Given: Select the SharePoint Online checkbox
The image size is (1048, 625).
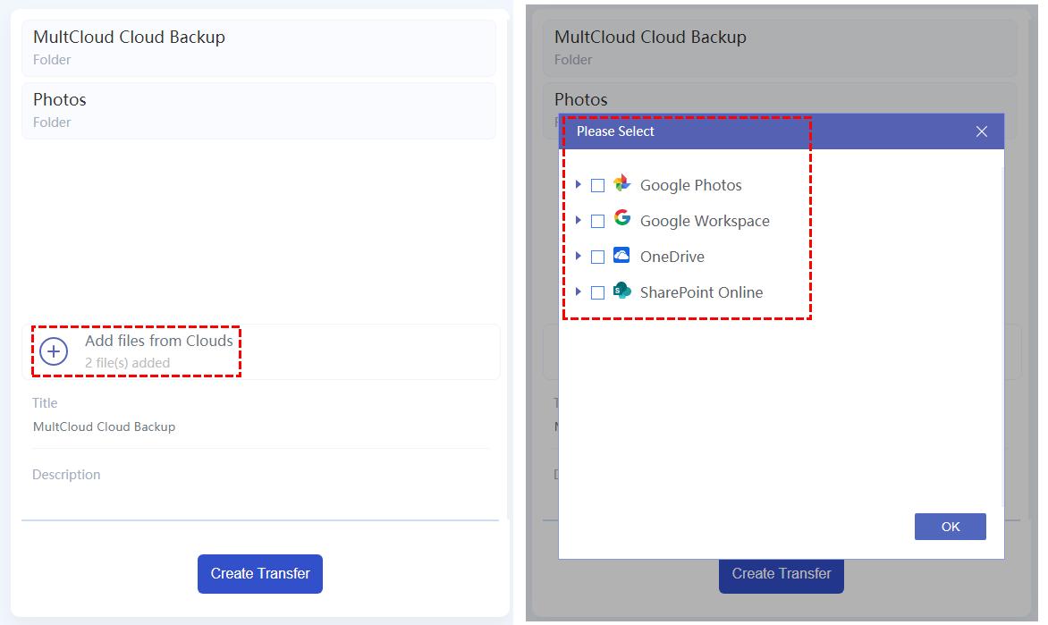Looking at the screenshot, I should [x=598, y=292].
